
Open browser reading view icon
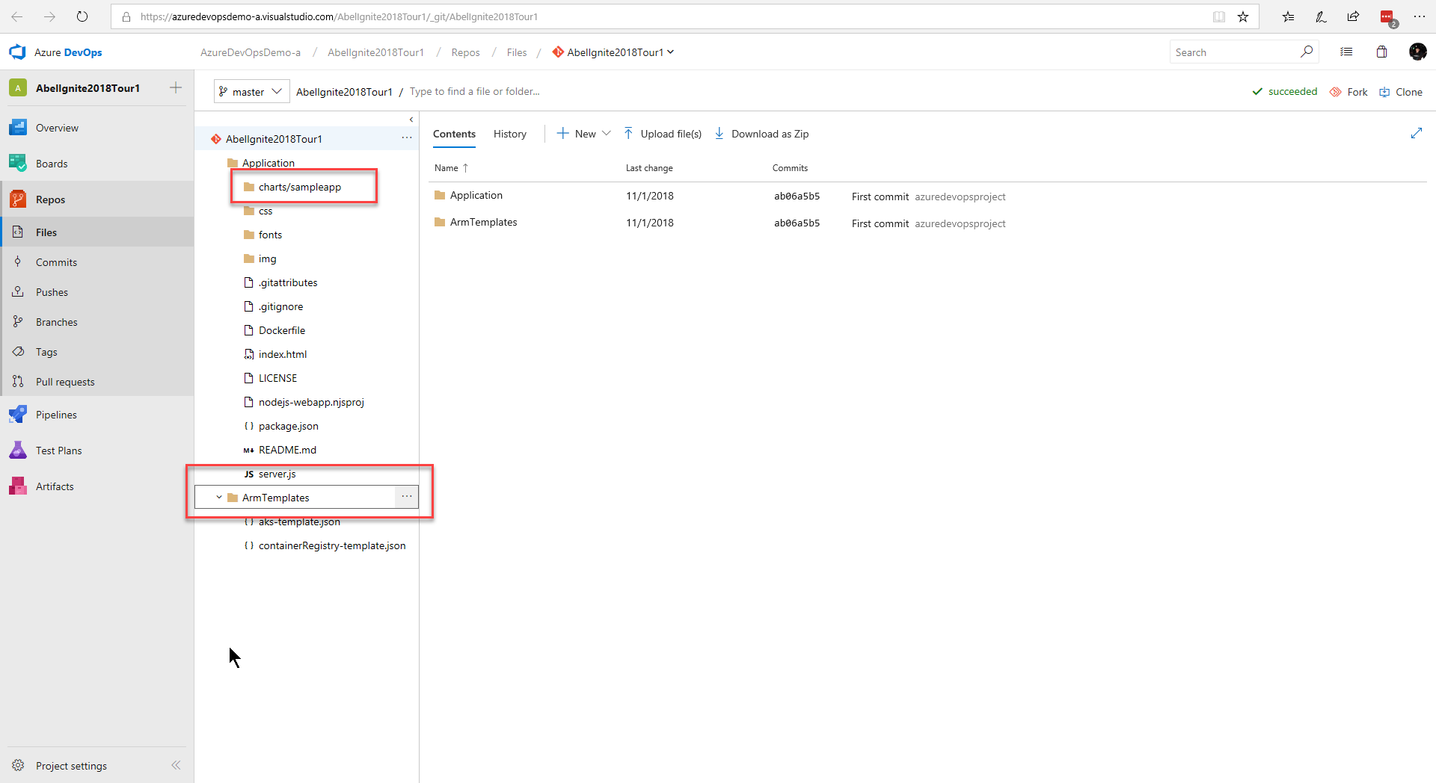[1219, 16]
